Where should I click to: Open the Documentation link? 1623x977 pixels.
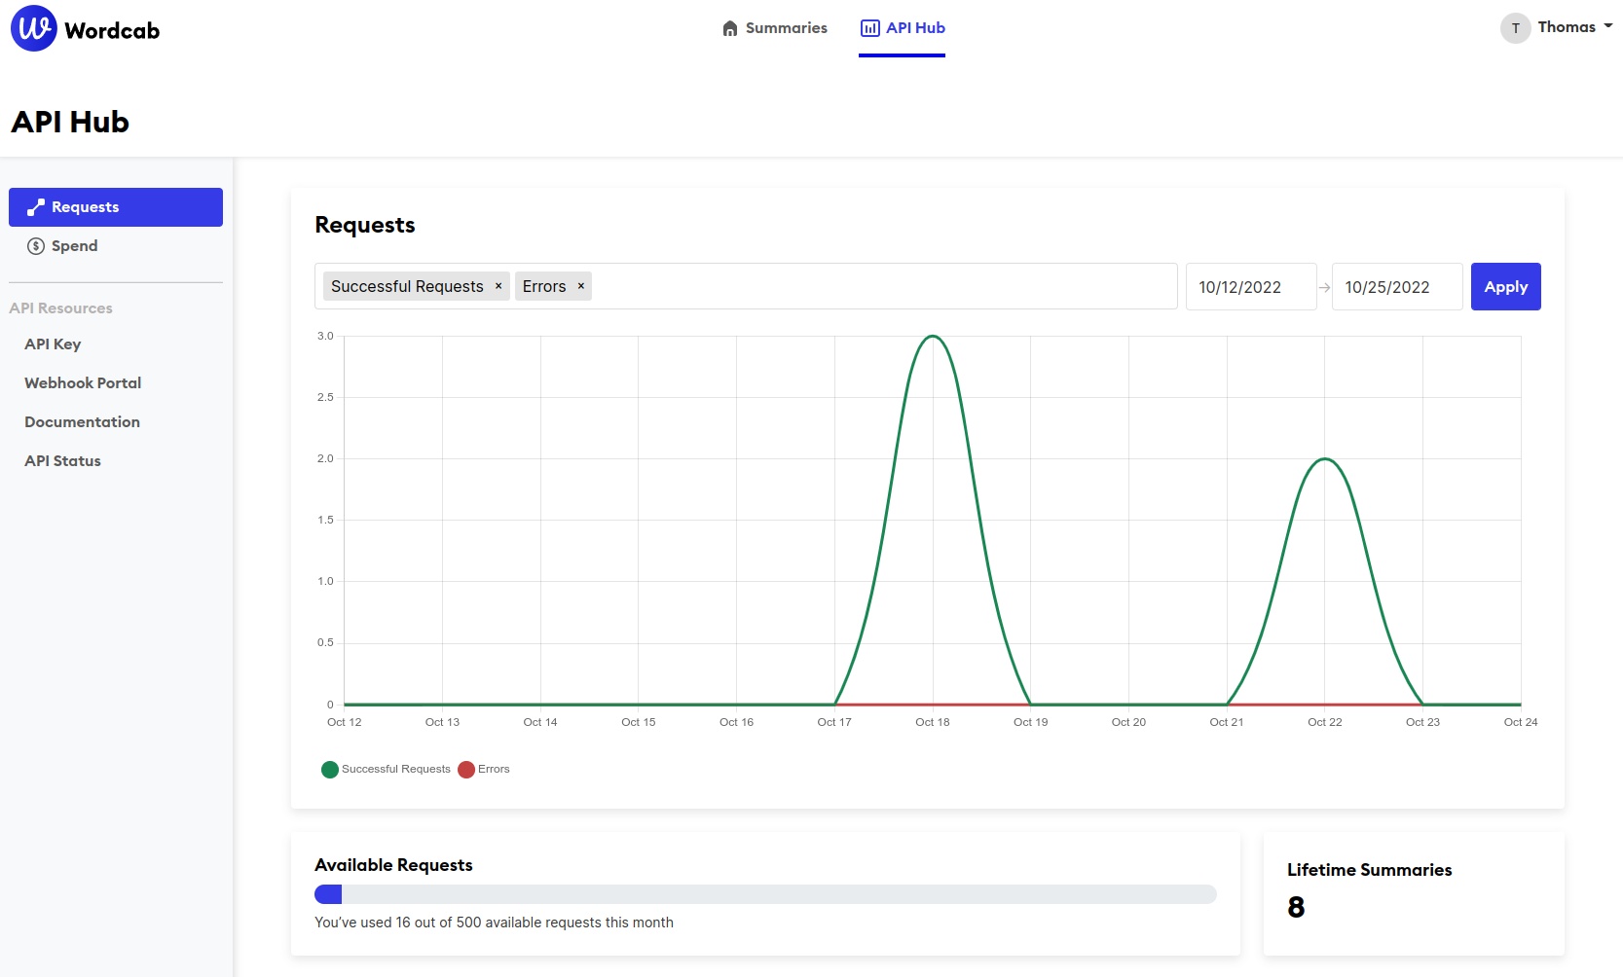tap(82, 422)
